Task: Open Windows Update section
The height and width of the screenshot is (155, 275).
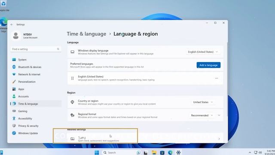Action: tap(36, 133)
